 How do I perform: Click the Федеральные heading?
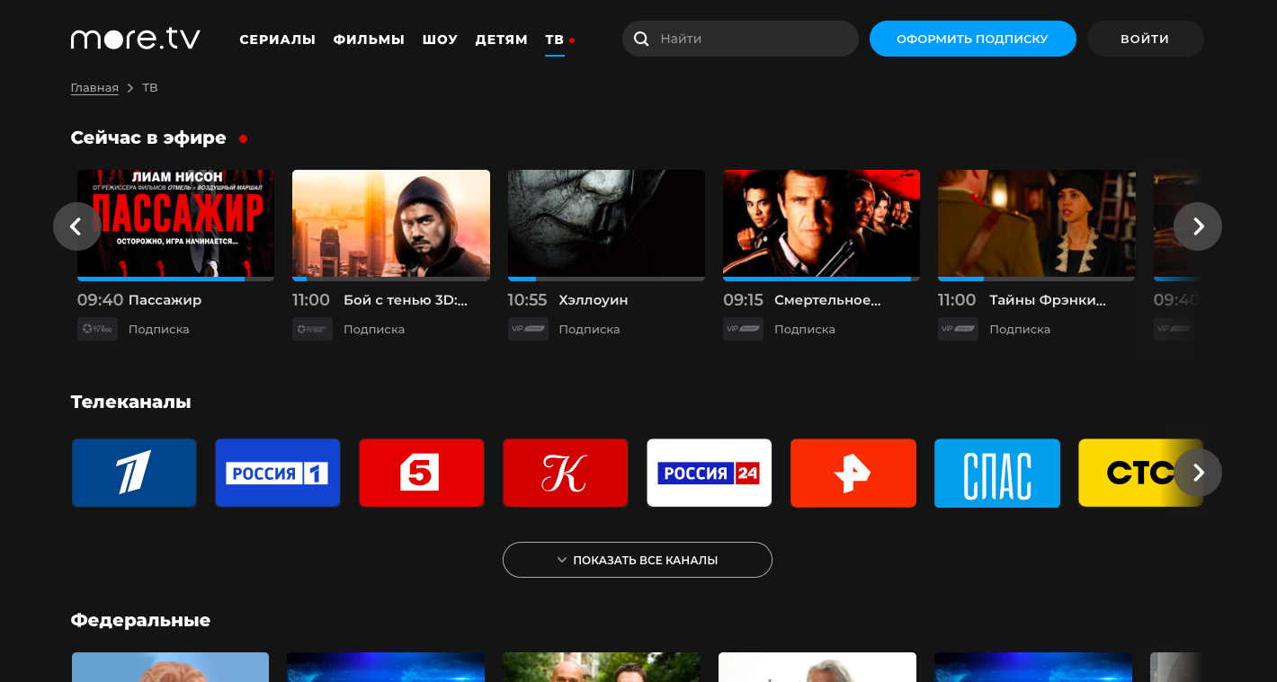(140, 620)
